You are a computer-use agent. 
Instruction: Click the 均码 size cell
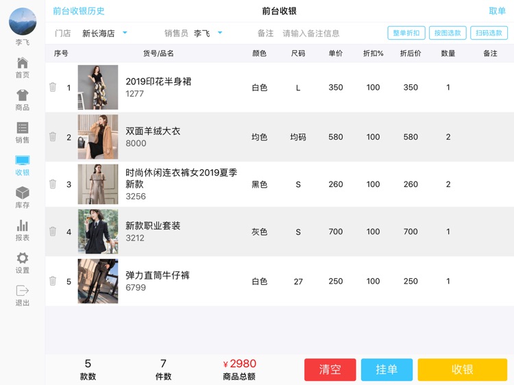[x=298, y=136]
